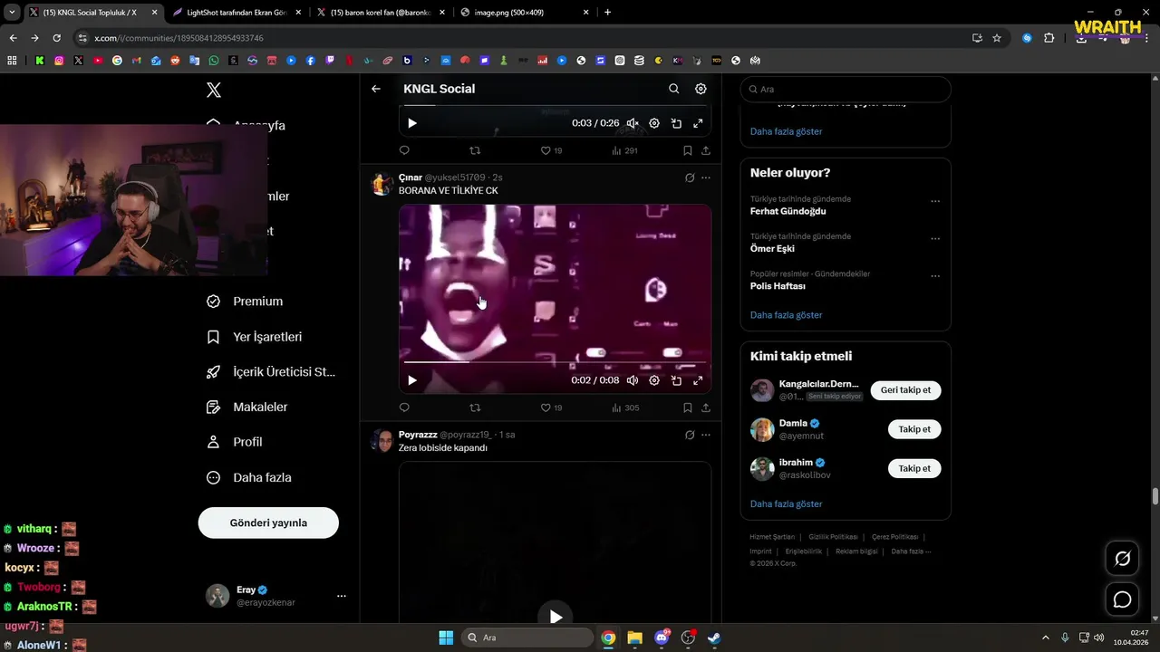The height and width of the screenshot is (652, 1160).
Task: Open Yer İşaretleri in the sidebar
Action: (x=254, y=337)
